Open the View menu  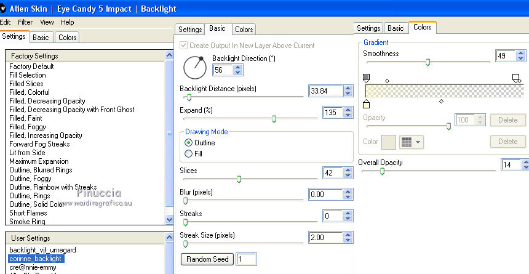[x=47, y=22]
